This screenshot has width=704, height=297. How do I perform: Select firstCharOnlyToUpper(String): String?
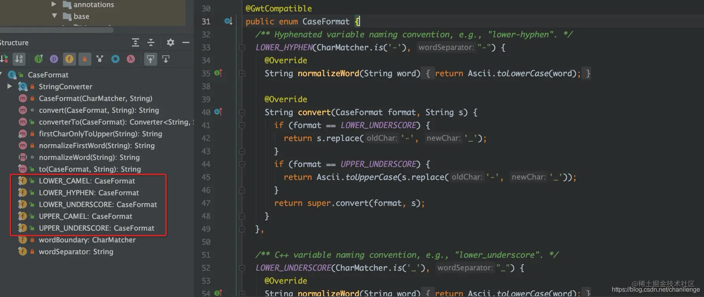100,134
